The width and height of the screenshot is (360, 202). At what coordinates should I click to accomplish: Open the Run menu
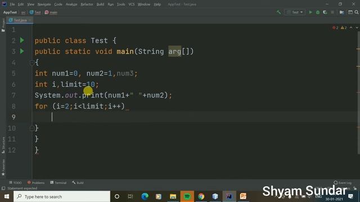(x=111, y=4)
